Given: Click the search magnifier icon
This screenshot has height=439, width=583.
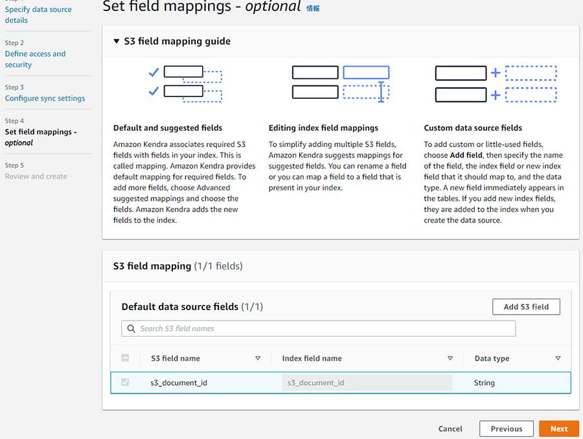Looking at the screenshot, I should pos(131,328).
